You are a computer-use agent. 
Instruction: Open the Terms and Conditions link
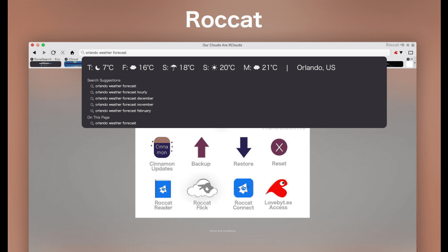[x=222, y=231]
